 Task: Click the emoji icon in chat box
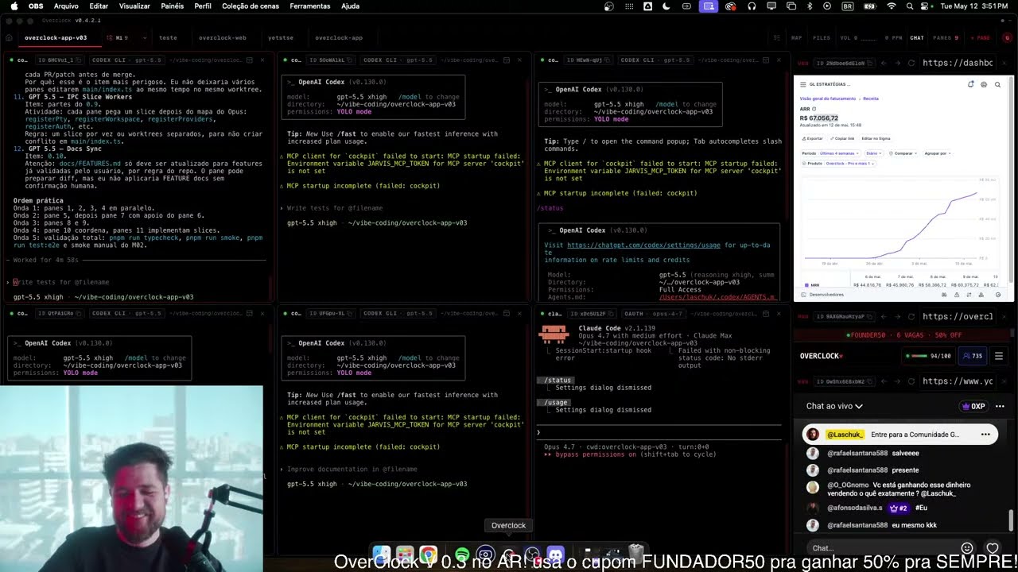click(x=967, y=548)
